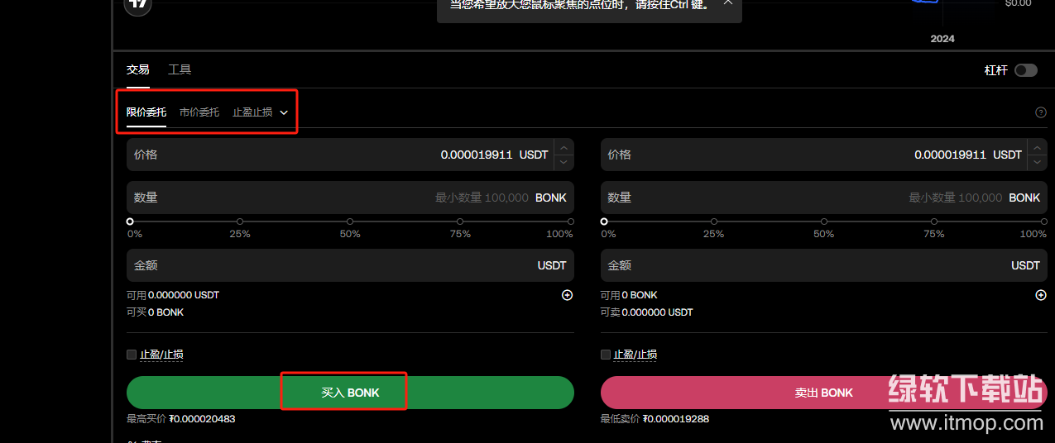The height and width of the screenshot is (443, 1055).
Task: Dismiss the Ctrl key zoom hint popup
Action: pyautogui.click(x=727, y=3)
